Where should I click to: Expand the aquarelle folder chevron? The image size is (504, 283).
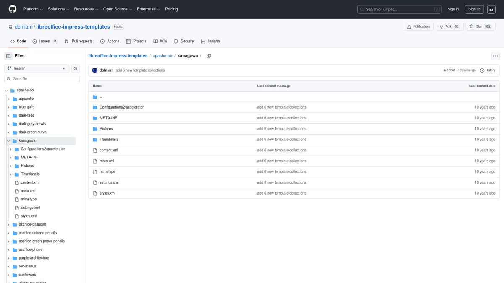coord(8,99)
